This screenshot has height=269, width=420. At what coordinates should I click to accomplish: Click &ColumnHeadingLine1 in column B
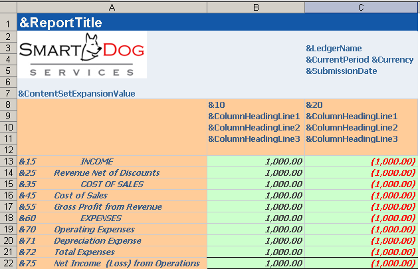coord(256,117)
